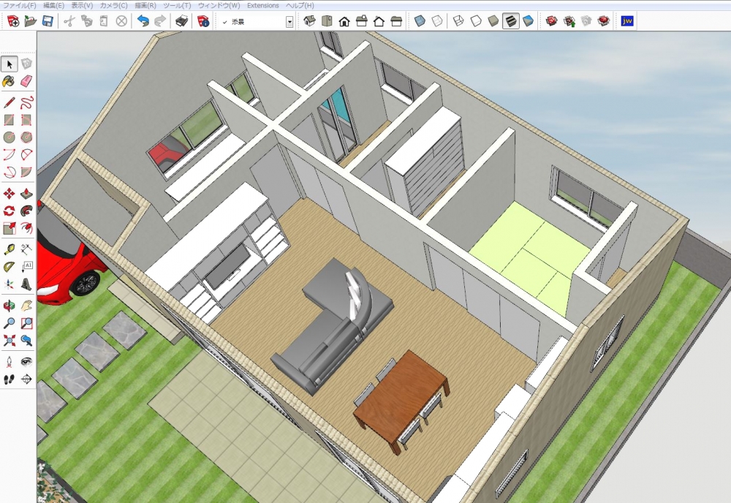Activate the Push/Pull tool
The height and width of the screenshot is (503, 731).
tap(26, 193)
